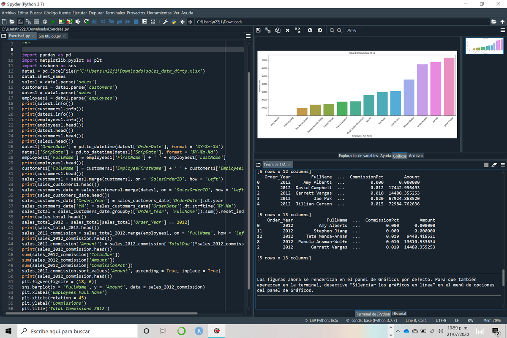The height and width of the screenshot is (338, 507).
Task: Open the Ejecutar menu
Action: tap(79, 13)
